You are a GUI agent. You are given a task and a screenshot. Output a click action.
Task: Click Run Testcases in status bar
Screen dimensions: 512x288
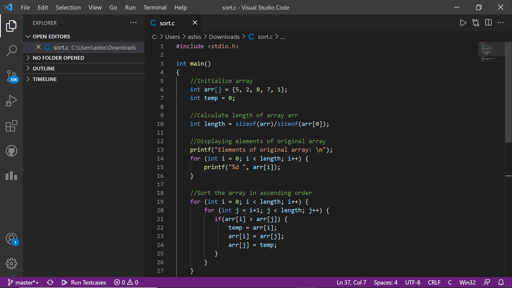tap(84, 282)
